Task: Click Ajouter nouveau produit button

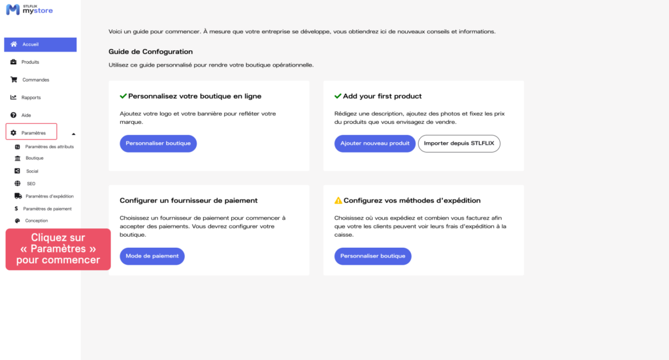Action: (x=375, y=143)
